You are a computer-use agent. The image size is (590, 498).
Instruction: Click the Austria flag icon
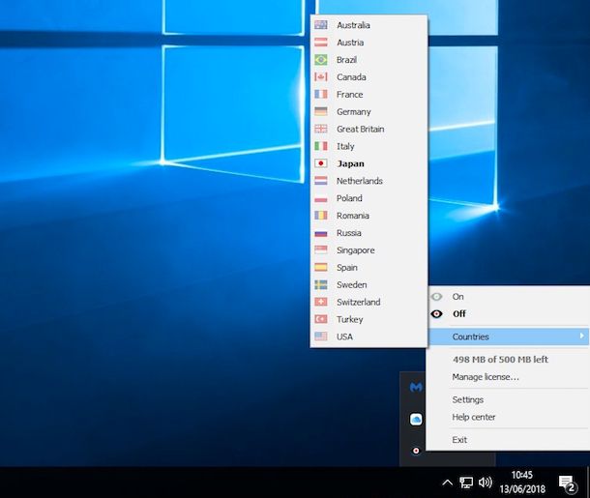coord(321,43)
